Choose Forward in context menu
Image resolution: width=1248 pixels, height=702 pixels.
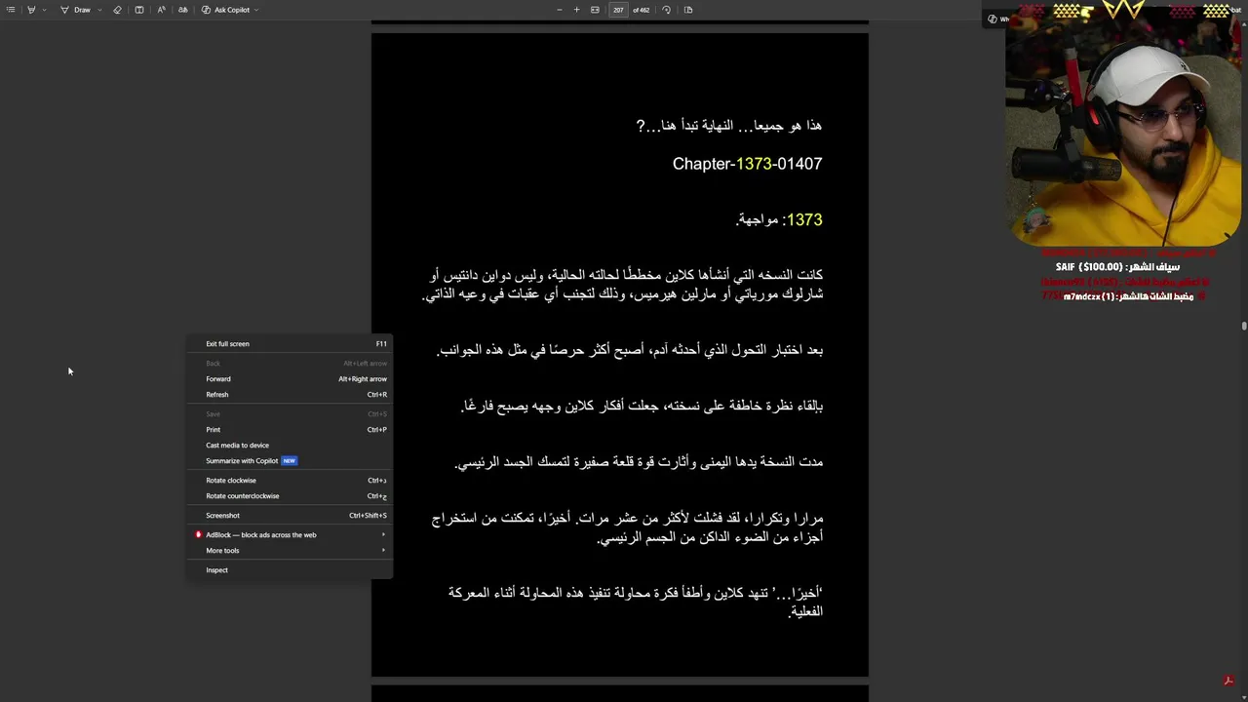coord(291,379)
